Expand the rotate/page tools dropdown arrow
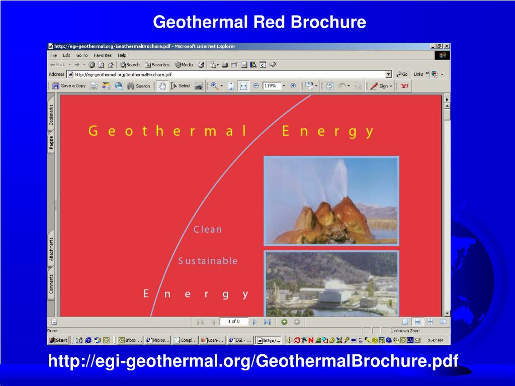This screenshot has height=386, width=515. point(316,86)
